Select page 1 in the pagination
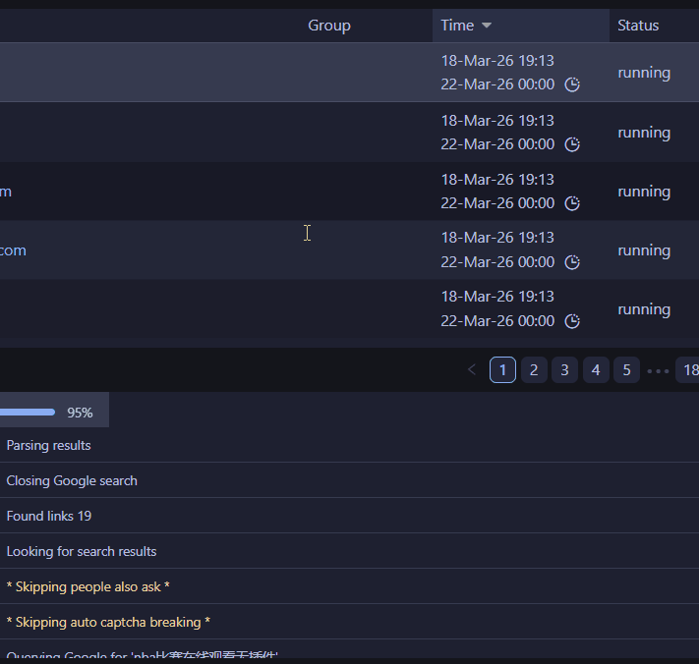This screenshot has width=699, height=664. (502, 370)
